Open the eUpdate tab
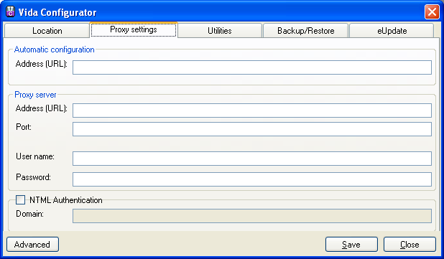 pos(392,31)
